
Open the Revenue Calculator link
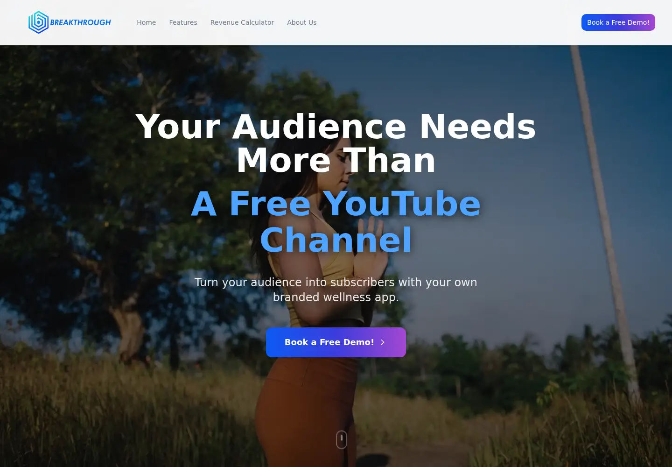tap(242, 22)
